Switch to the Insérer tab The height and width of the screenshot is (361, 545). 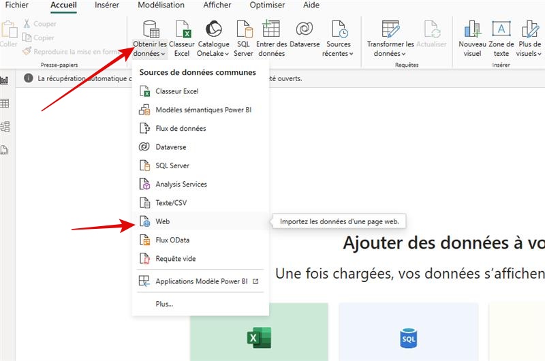click(107, 5)
